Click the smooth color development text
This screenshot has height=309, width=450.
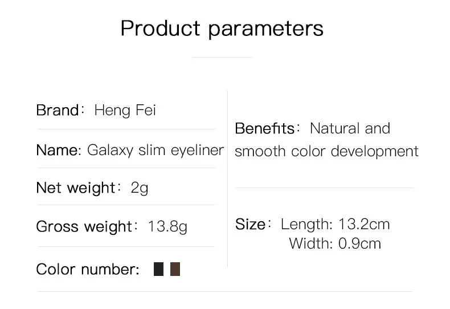click(x=326, y=151)
